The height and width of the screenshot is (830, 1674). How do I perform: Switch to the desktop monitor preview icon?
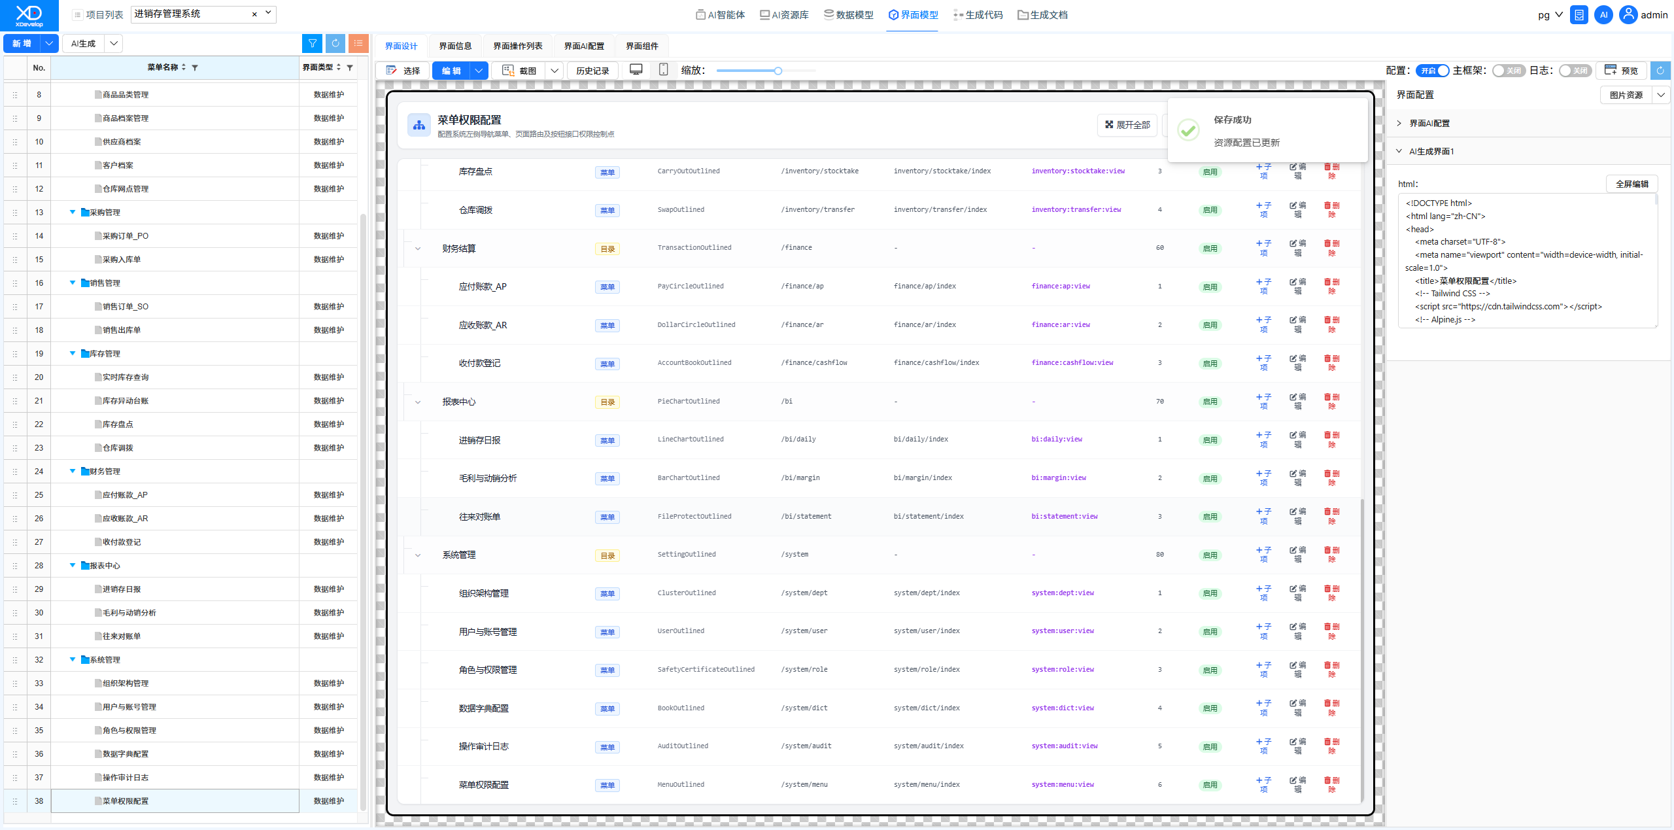coord(636,69)
